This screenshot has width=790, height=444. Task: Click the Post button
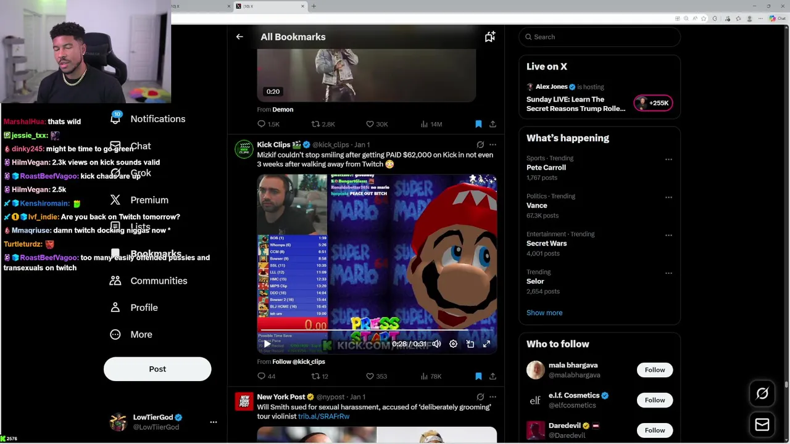157,369
